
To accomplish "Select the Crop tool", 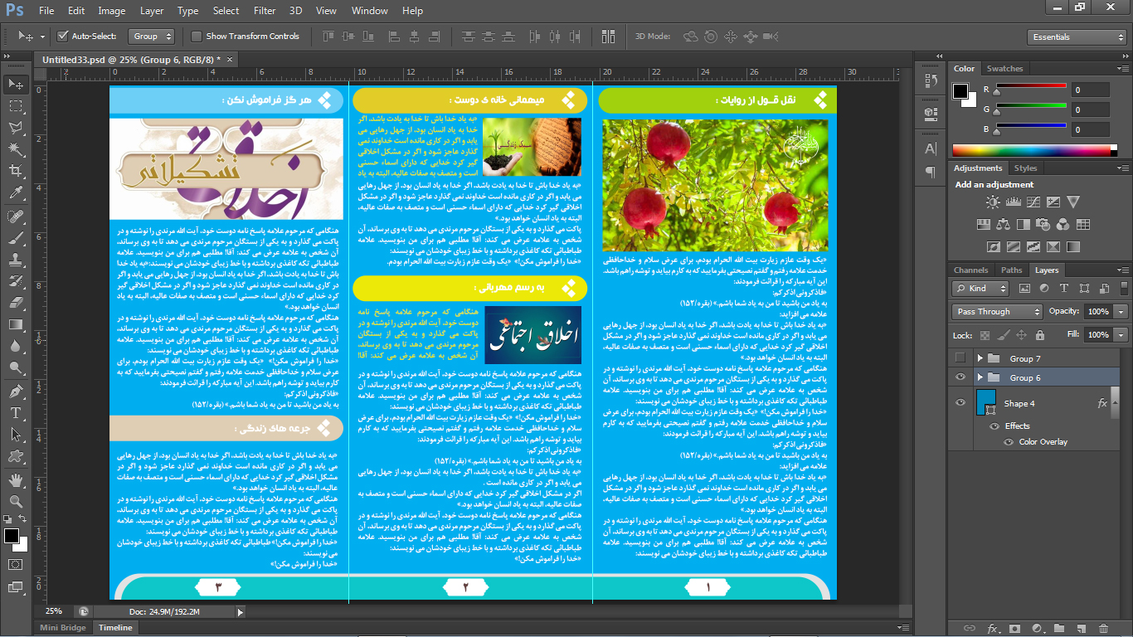I will (x=15, y=171).
